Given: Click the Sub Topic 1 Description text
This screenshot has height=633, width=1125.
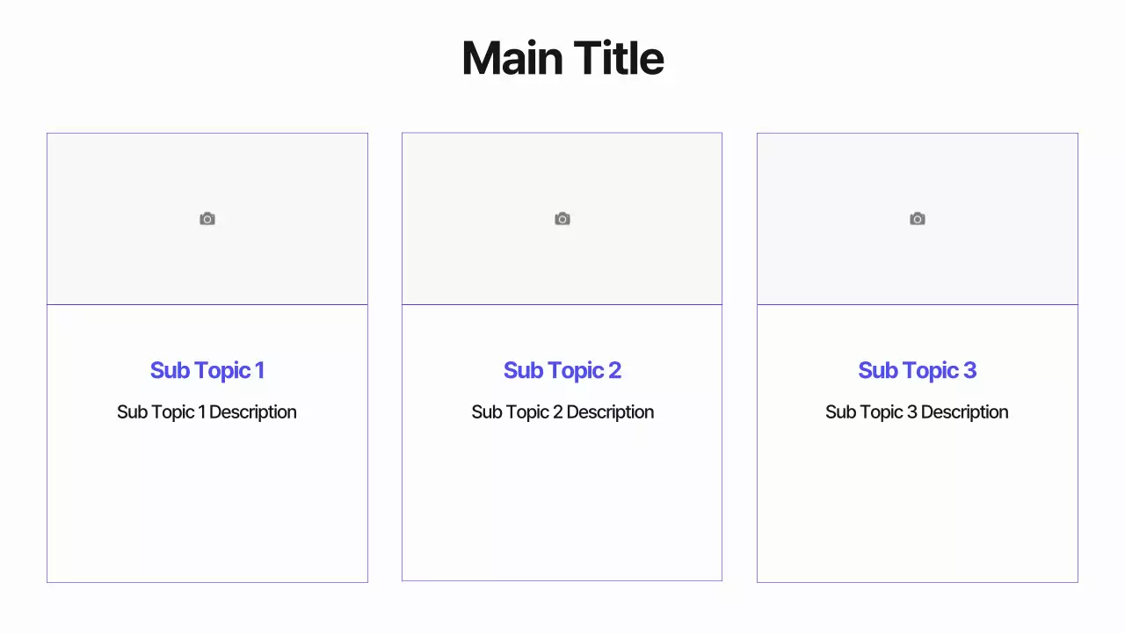Looking at the screenshot, I should pos(207,412).
